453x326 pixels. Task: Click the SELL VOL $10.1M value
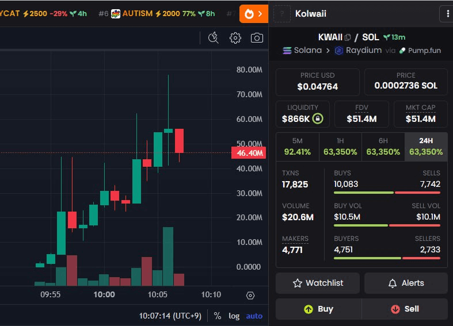[x=428, y=217]
